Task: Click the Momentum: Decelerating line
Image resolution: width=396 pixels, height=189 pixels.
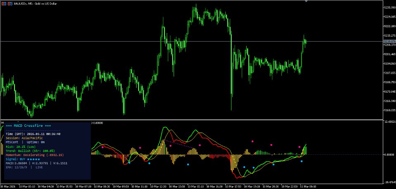Action: [35, 155]
